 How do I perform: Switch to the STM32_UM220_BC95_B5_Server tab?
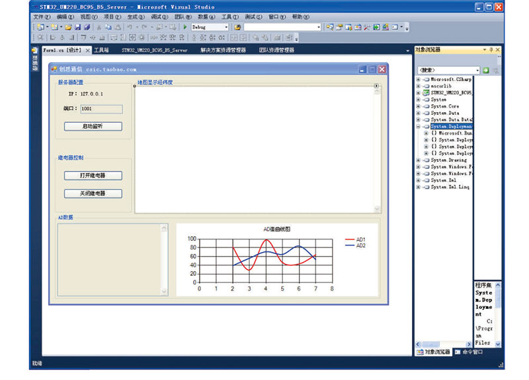point(155,50)
